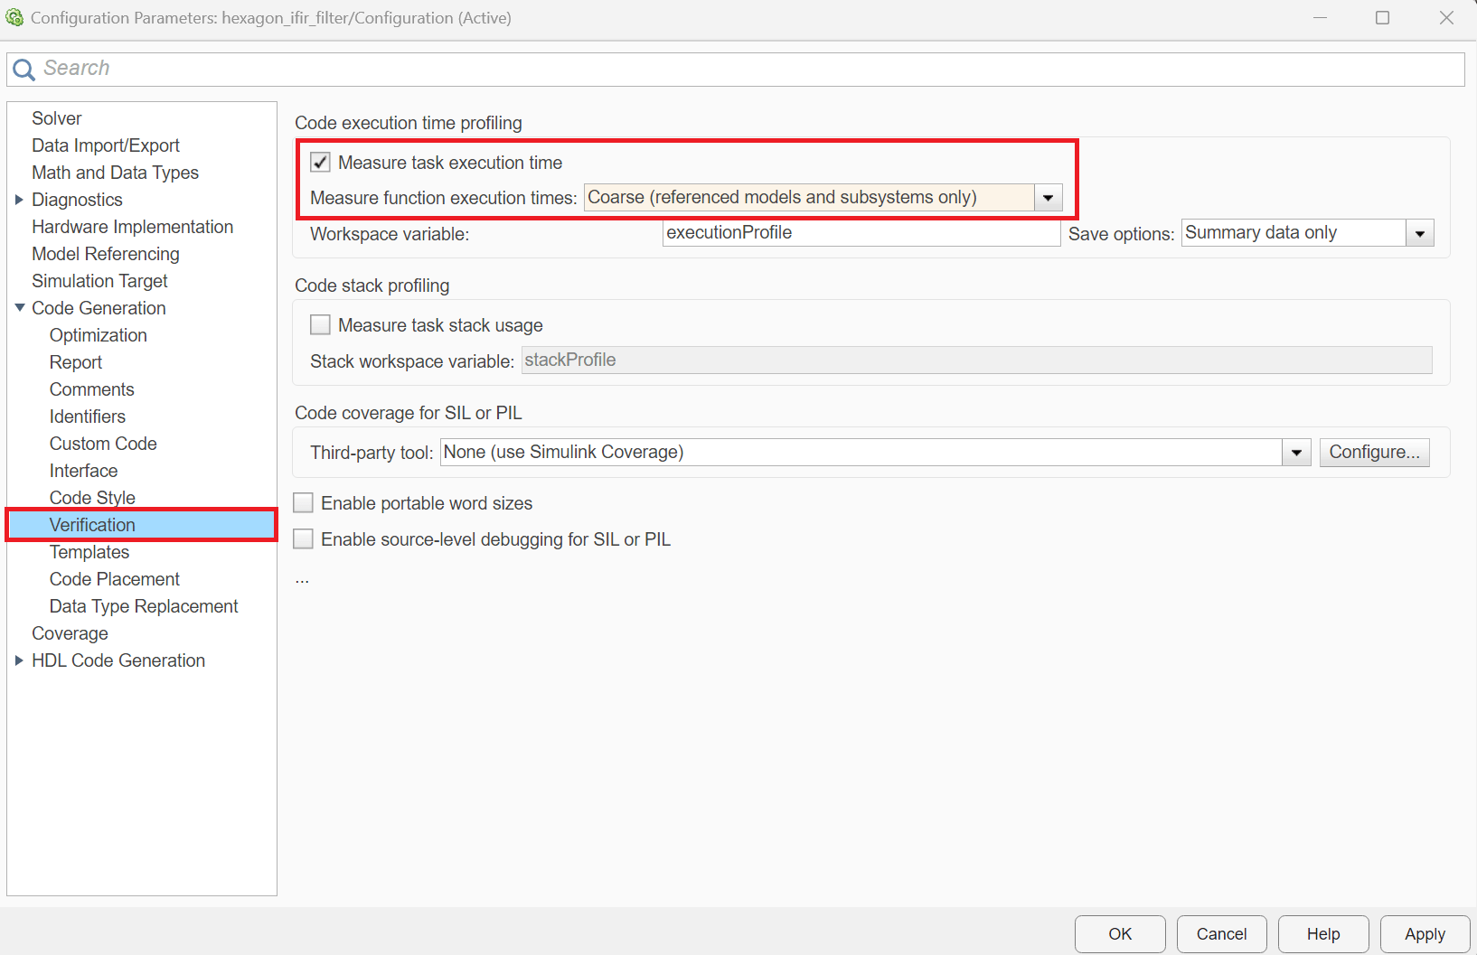Open Measure function execution times dropdown
Image resolution: width=1477 pixels, height=955 pixels.
click(x=1048, y=198)
